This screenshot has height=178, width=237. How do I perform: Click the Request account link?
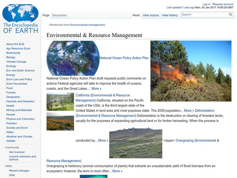(x=223, y=4)
